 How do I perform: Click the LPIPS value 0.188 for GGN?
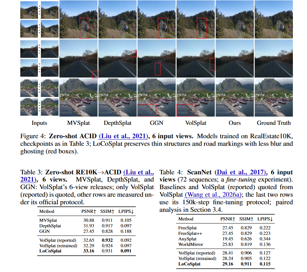[126, 231]
